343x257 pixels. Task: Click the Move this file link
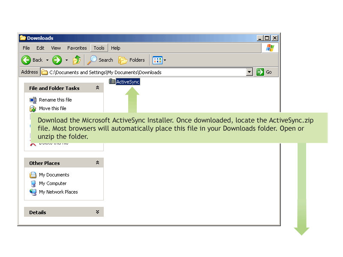(x=52, y=108)
